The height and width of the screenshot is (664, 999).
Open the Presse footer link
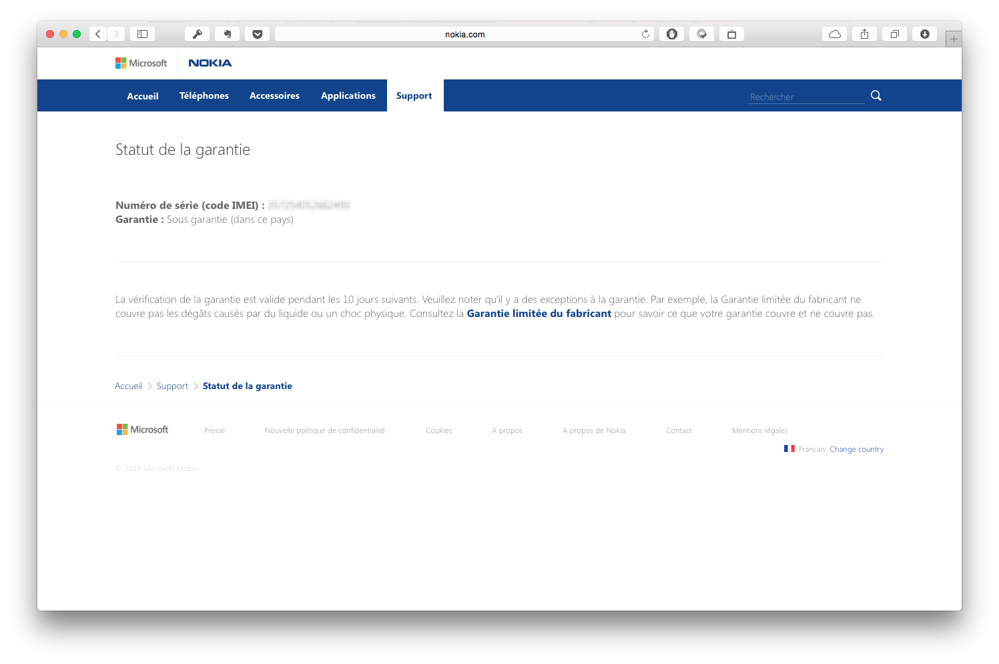215,430
